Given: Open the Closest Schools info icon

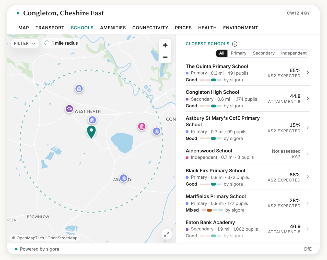Looking at the screenshot, I should click(x=235, y=44).
